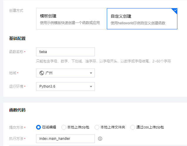187x146 pixels.
Task: Click the arrow on the 广州 region selector
Action: 91,73
